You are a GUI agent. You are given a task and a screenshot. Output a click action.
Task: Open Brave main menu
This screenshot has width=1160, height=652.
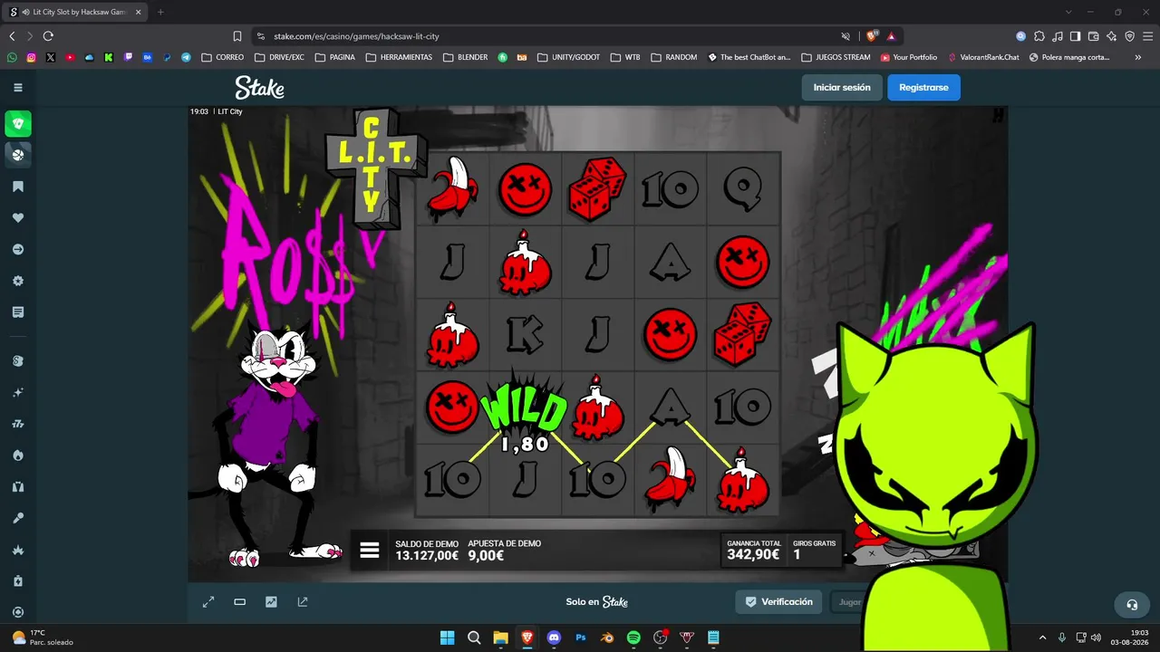(x=1147, y=36)
